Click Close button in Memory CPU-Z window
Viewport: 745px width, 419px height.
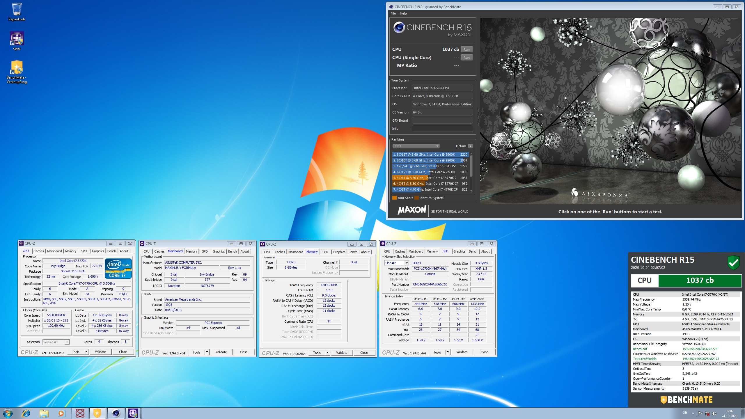(x=364, y=353)
